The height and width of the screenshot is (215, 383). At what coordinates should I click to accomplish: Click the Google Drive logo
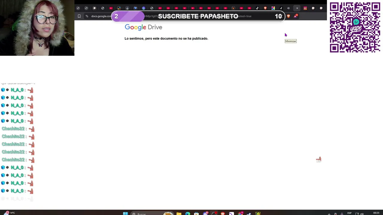coord(143,27)
